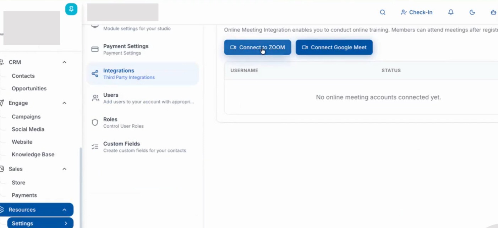Viewport: 498px width, 228px height.
Task: Click the Resources gear icon
Action: (2, 210)
